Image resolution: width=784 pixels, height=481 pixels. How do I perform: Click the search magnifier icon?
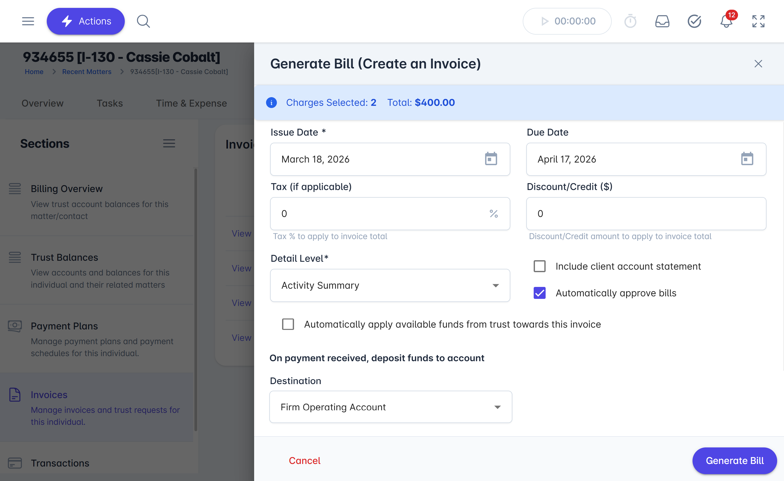pos(143,21)
